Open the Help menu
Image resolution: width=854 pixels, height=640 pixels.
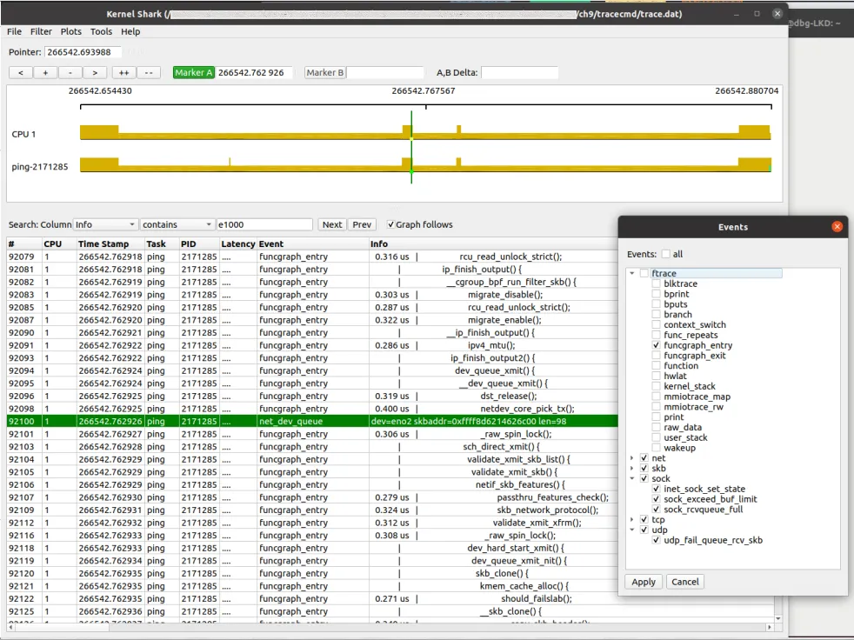pyautogui.click(x=130, y=31)
